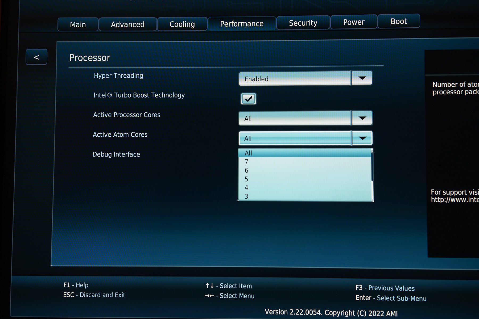Screen dimensions: 479x319
Task: Click F3 - Previous Values
Action: pyautogui.click(x=385, y=288)
